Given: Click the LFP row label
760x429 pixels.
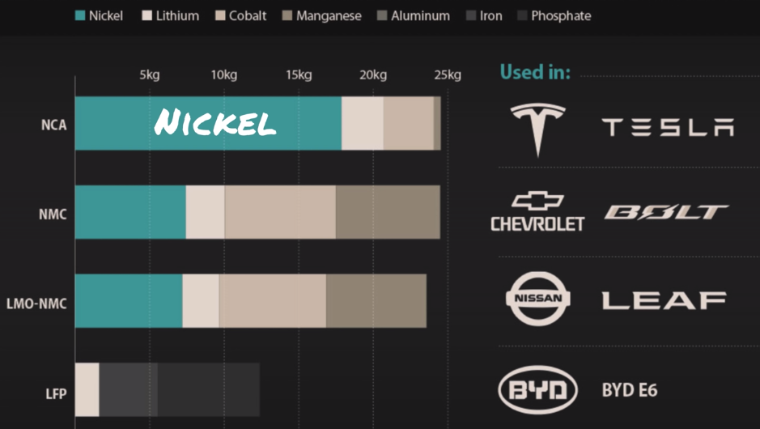Looking at the screenshot, I should [x=55, y=394].
